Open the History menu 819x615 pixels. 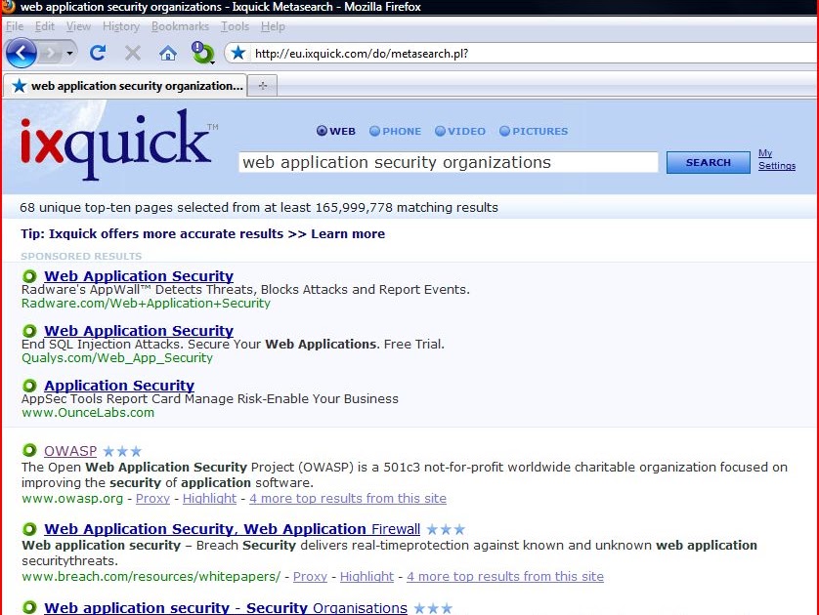121,26
